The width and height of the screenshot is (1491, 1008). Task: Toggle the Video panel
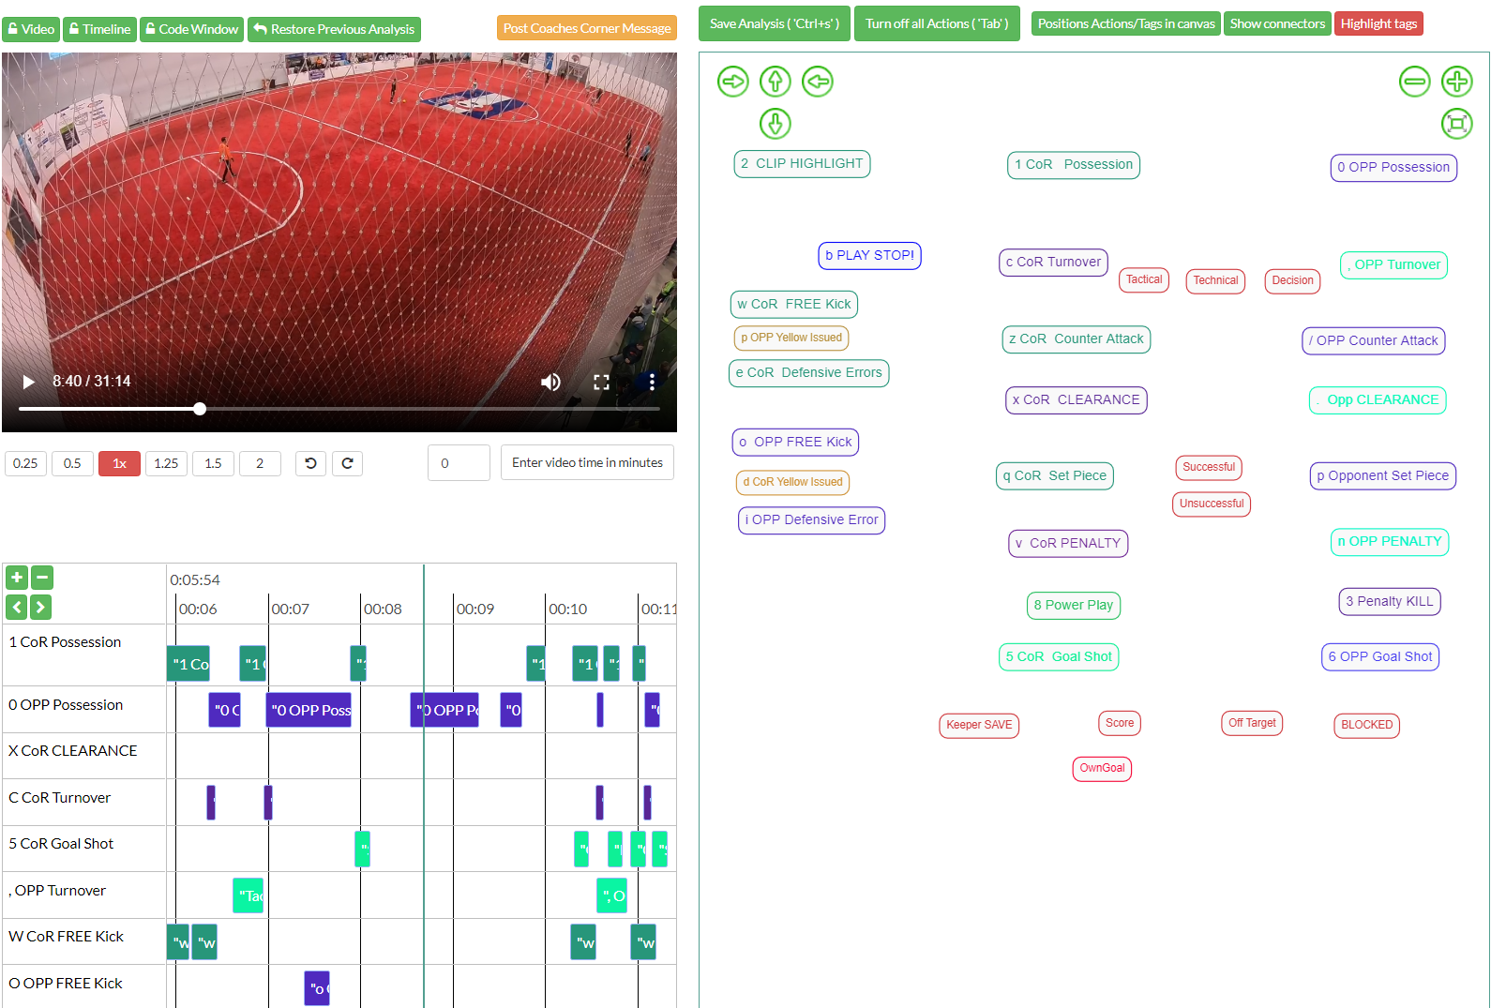click(x=31, y=29)
